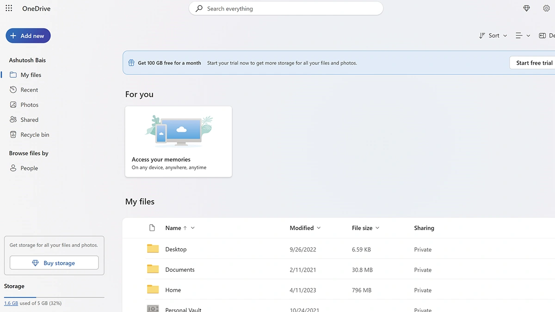Click the OneDrive title link
Viewport: 555px width, 312px height.
(37, 8)
